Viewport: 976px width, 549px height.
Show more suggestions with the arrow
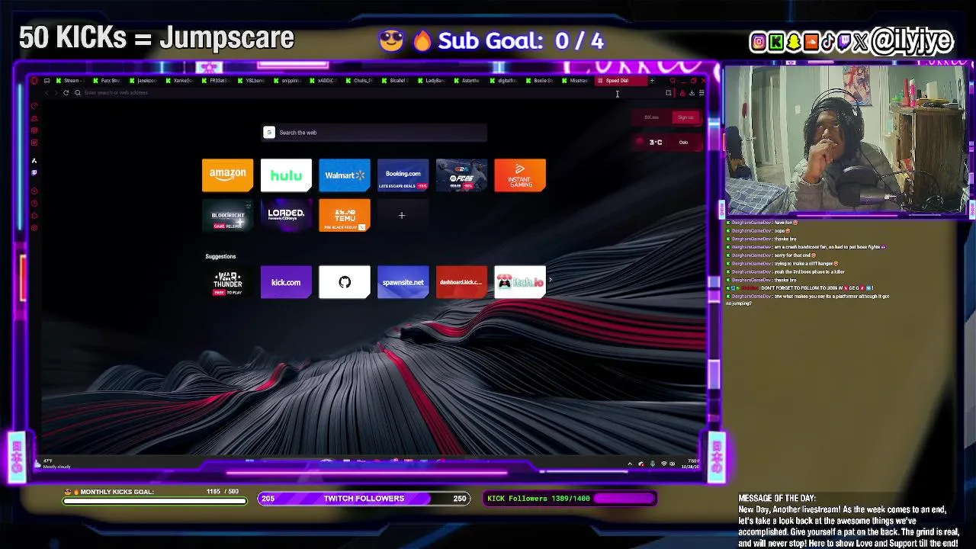pos(550,281)
